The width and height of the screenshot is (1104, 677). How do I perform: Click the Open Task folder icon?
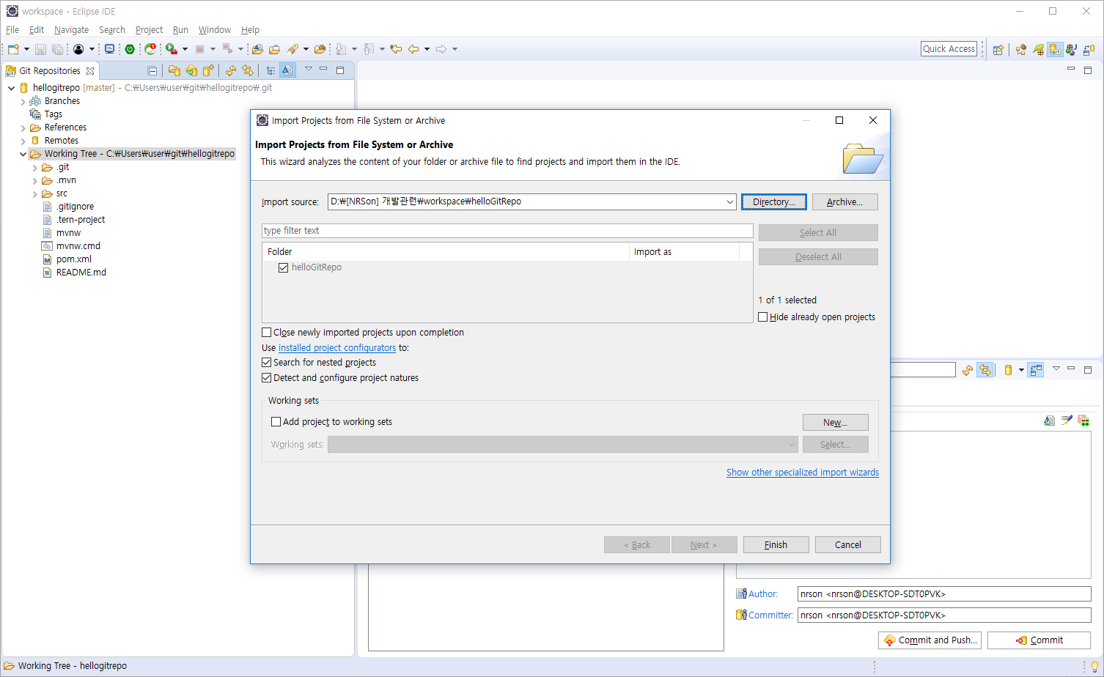coord(274,49)
